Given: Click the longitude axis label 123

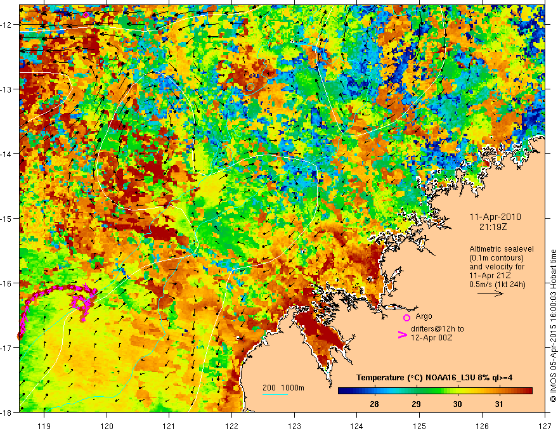Looking at the screenshot, I should click(x=294, y=426).
